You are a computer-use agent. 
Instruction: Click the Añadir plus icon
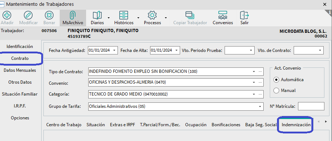7,15
